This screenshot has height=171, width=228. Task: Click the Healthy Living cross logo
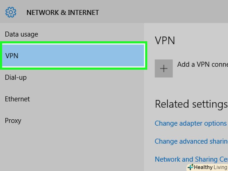coord(190,167)
